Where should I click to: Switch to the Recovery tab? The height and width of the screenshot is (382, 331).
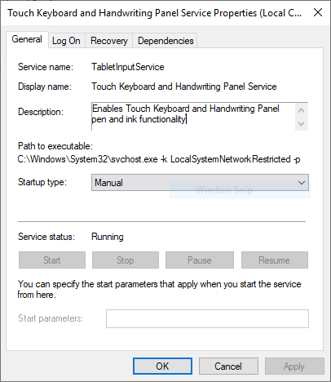(108, 41)
